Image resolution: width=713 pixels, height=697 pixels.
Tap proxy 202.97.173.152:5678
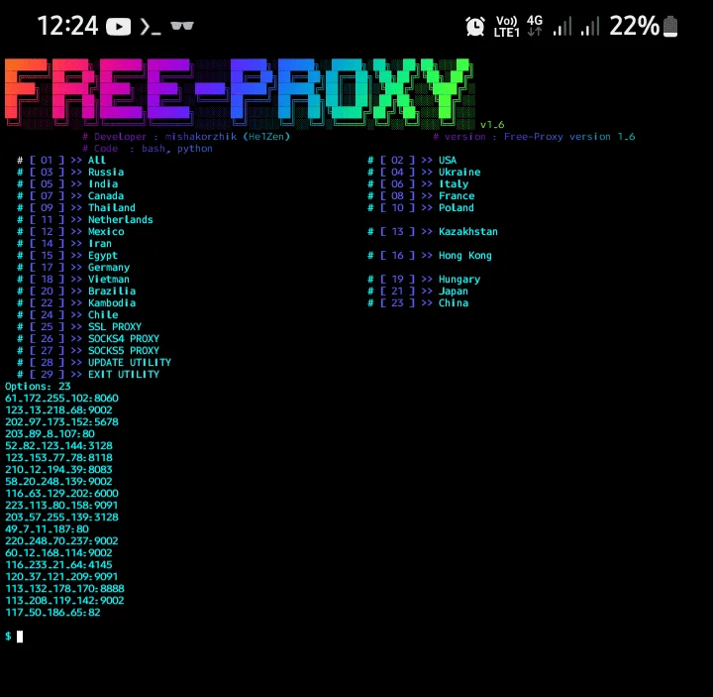point(61,421)
